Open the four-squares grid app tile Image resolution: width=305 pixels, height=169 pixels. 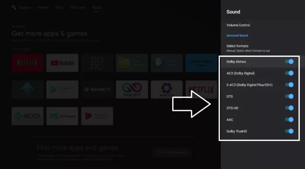click(x=97, y=63)
